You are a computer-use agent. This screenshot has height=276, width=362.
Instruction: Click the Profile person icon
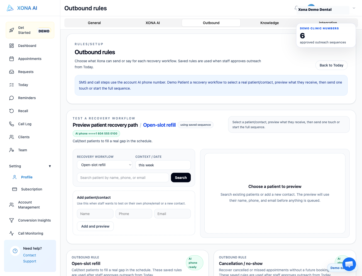(x=15, y=177)
